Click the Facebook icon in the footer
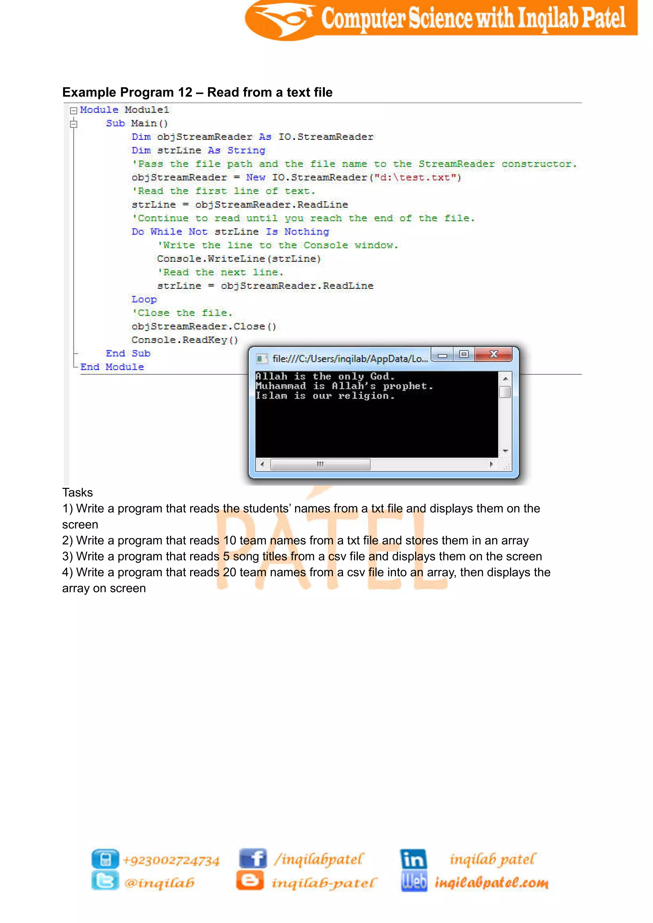653x923 pixels. [253, 858]
